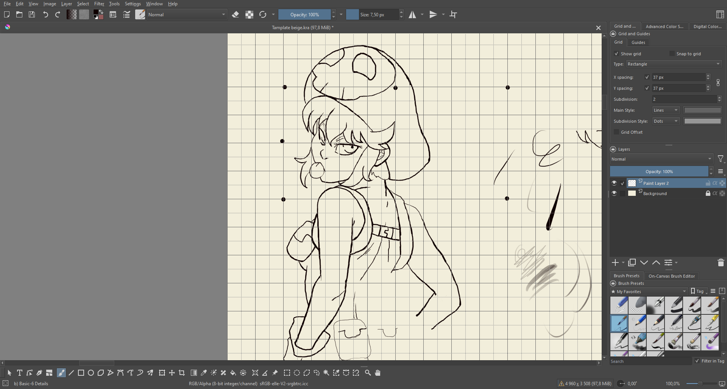Toggle the X spacing checkbox
This screenshot has height=389, width=727.
pyautogui.click(x=647, y=77)
